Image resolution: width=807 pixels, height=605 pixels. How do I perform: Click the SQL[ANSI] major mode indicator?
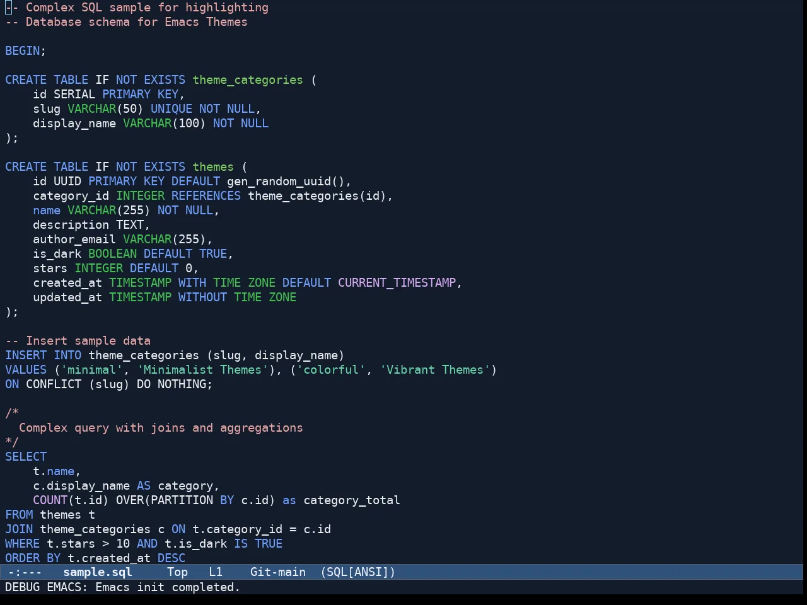[x=358, y=572]
